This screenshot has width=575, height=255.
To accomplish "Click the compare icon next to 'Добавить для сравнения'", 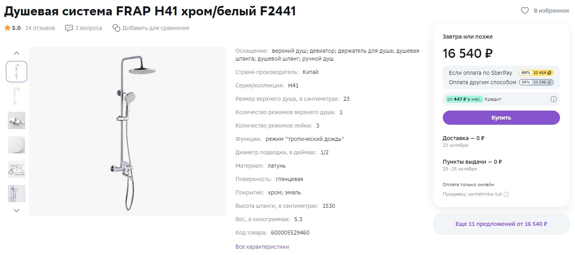I will [x=116, y=28].
